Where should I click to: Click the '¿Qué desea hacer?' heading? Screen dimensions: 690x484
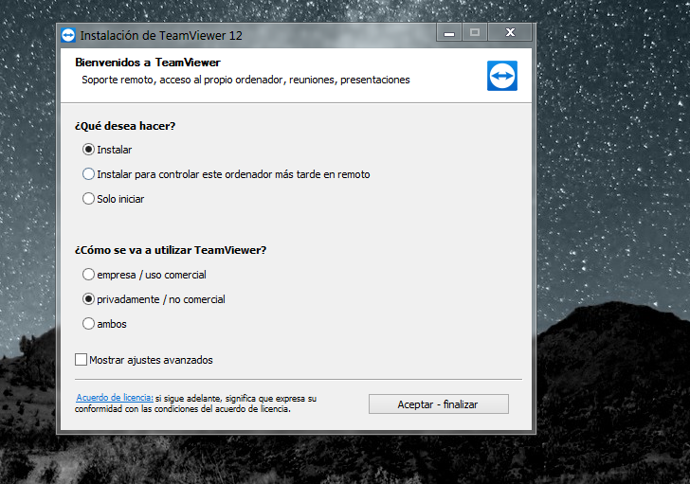click(x=125, y=126)
